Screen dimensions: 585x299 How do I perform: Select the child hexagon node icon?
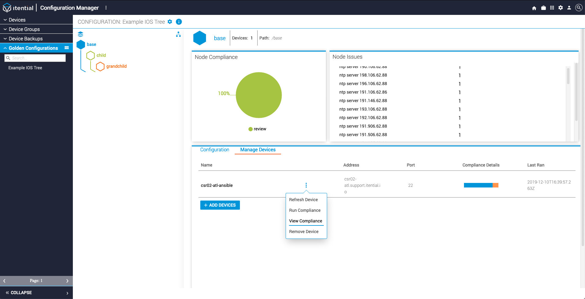point(91,55)
